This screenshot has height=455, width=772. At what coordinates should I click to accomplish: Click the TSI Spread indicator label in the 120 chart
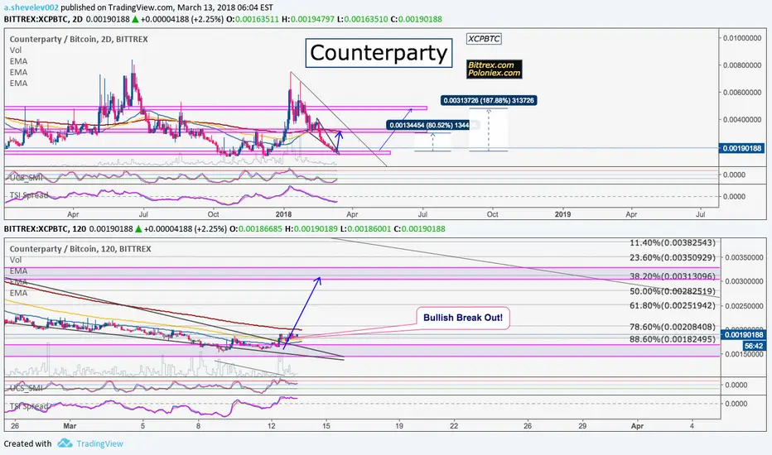(29, 406)
